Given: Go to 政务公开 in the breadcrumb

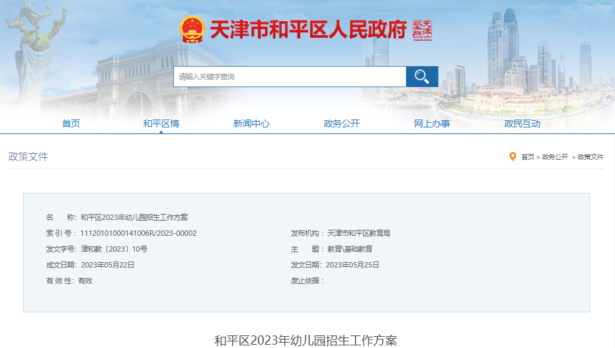Looking at the screenshot, I should (x=555, y=157).
